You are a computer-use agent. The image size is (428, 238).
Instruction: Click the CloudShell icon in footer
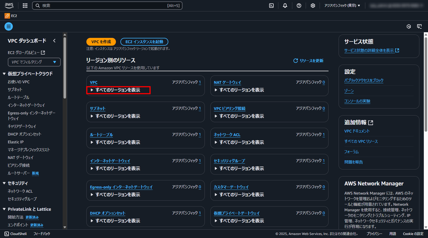[7, 234]
